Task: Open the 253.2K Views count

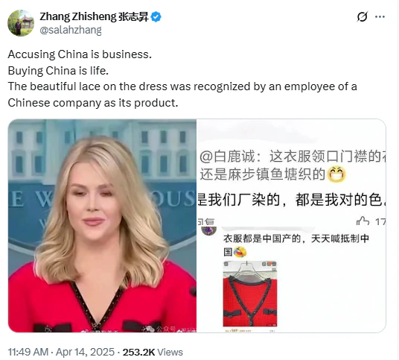Action: point(153,352)
